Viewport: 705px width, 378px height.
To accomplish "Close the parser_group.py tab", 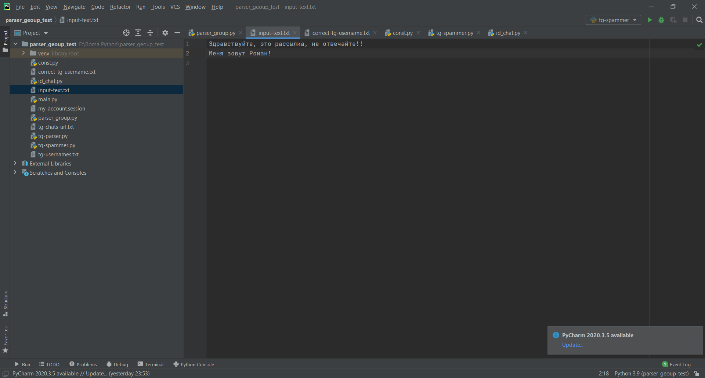I will (241, 33).
